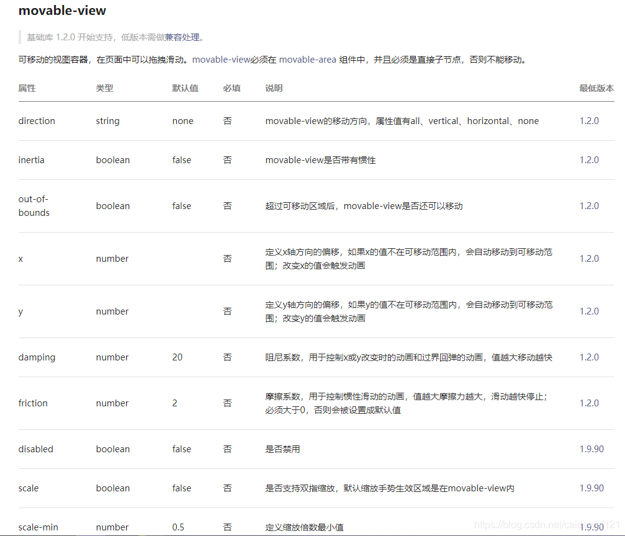
Task: Click the inertia description movable-view是否带有惯性
Action: tap(320, 160)
